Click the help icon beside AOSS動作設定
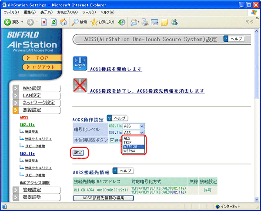This screenshot has height=211, width=261. click(109, 118)
